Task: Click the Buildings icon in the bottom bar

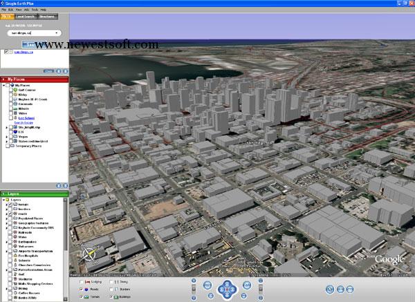Action: [116, 297]
